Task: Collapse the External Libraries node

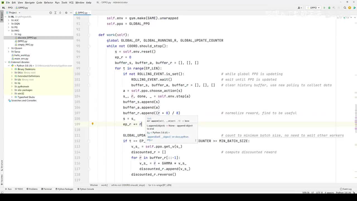Action: pyautogui.click(x=5, y=62)
